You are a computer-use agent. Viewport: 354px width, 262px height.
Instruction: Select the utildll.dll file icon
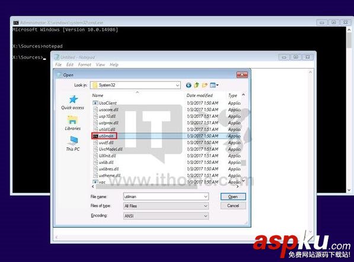pyautogui.click(x=95, y=130)
